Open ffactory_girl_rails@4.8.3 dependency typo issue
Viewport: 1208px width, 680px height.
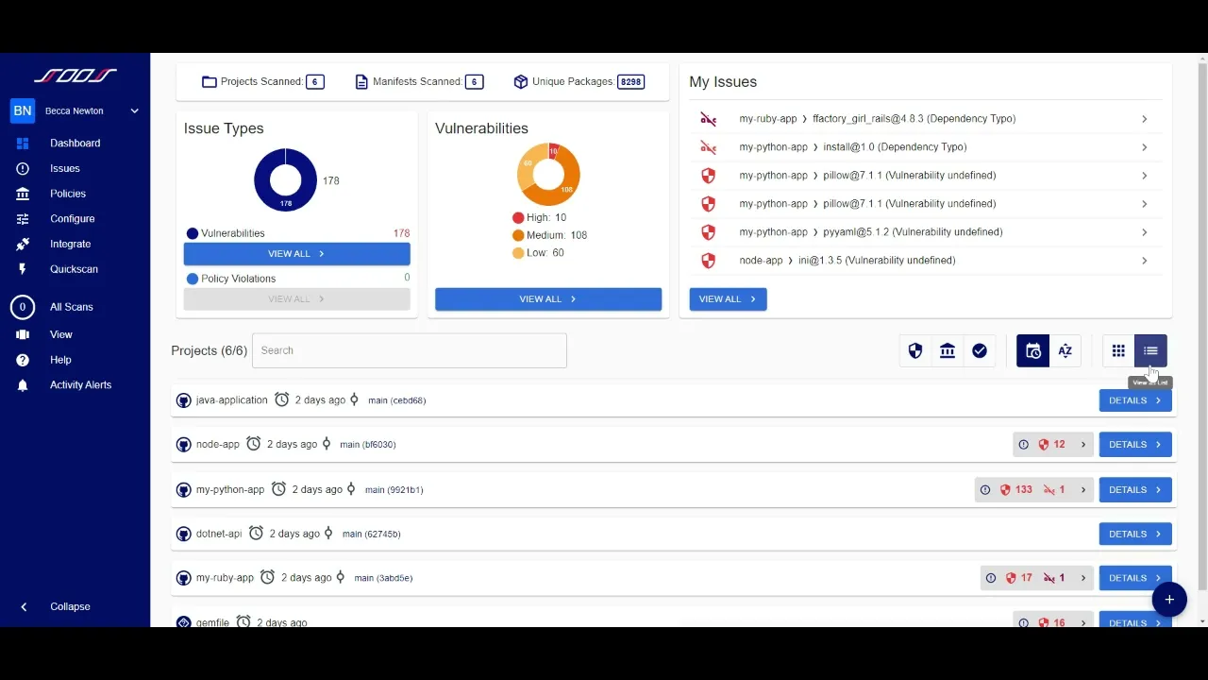[925, 119]
